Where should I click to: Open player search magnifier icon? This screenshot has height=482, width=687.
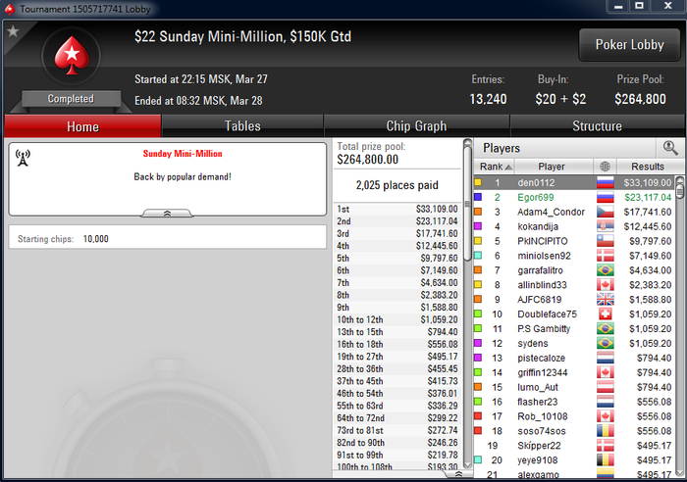(x=670, y=148)
